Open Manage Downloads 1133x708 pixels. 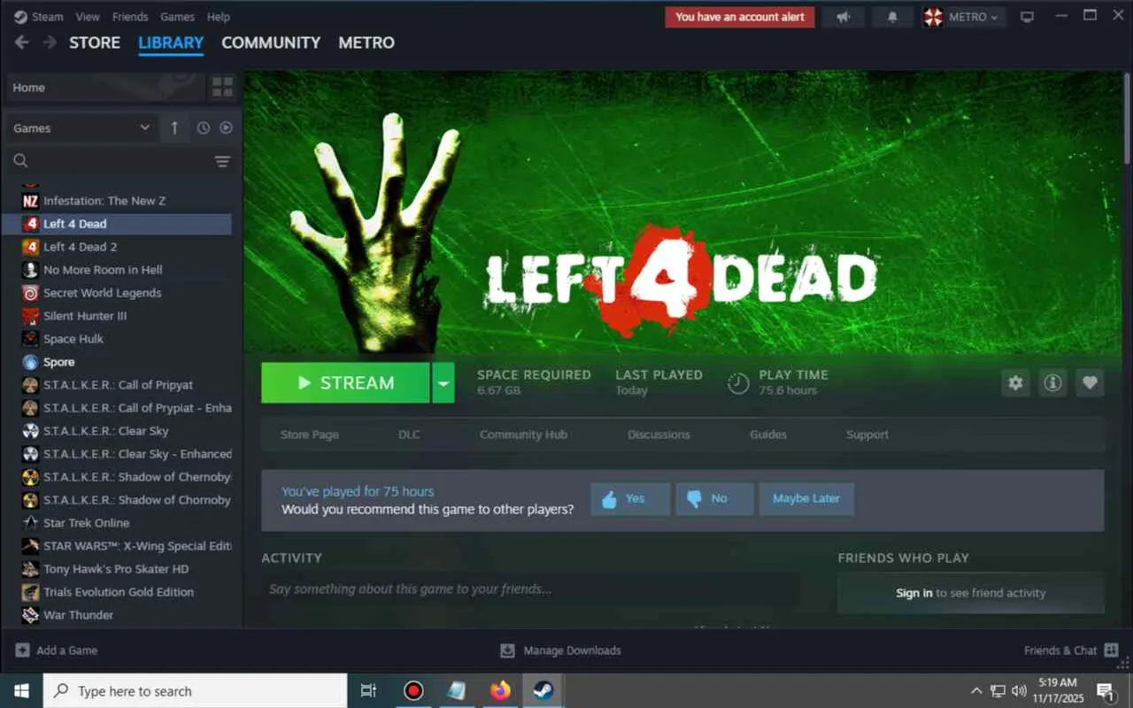pos(560,650)
